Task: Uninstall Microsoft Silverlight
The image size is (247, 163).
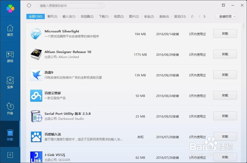Action: 225,33
